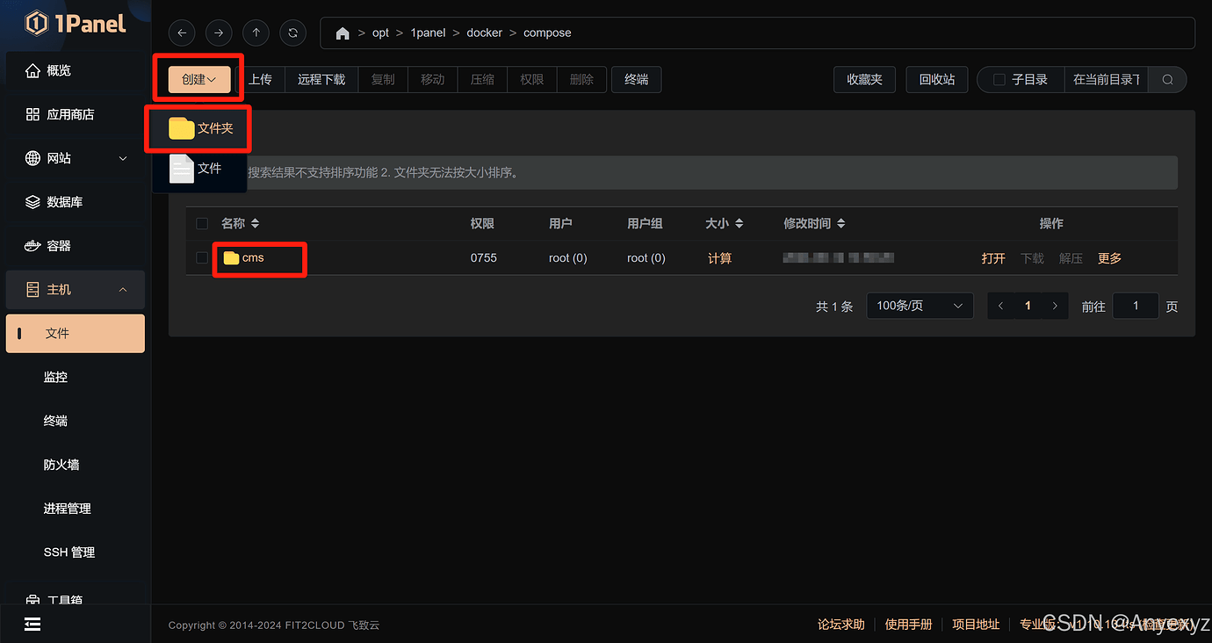Refresh the file list

click(x=292, y=33)
